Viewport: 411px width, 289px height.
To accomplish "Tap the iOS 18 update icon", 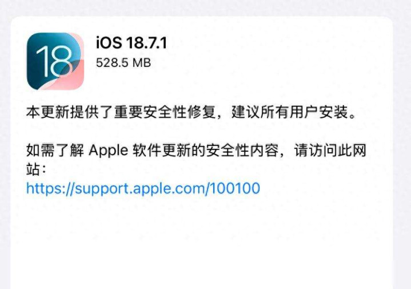I will 55,61.
